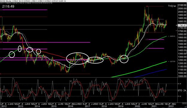
Task: Click the 2020 year label on time axis
Action: (137, 106)
